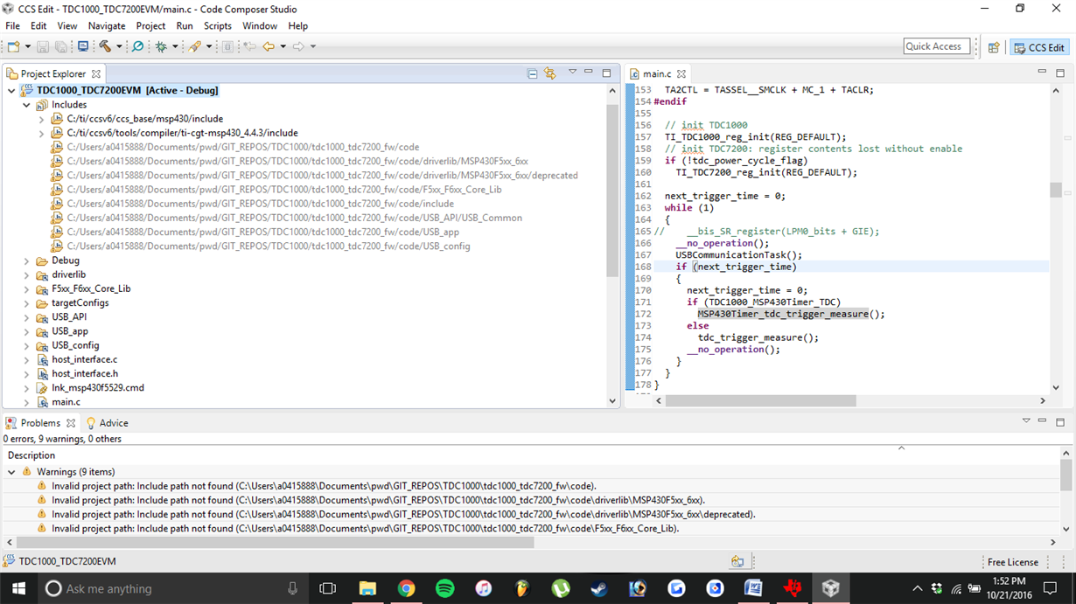Open the File menu

point(12,26)
